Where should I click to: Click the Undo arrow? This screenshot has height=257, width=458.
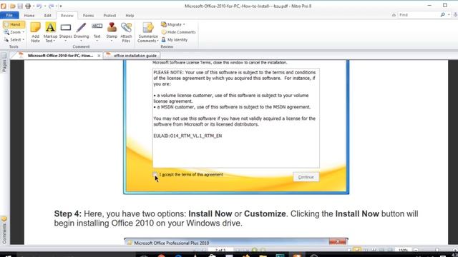coord(39,6)
